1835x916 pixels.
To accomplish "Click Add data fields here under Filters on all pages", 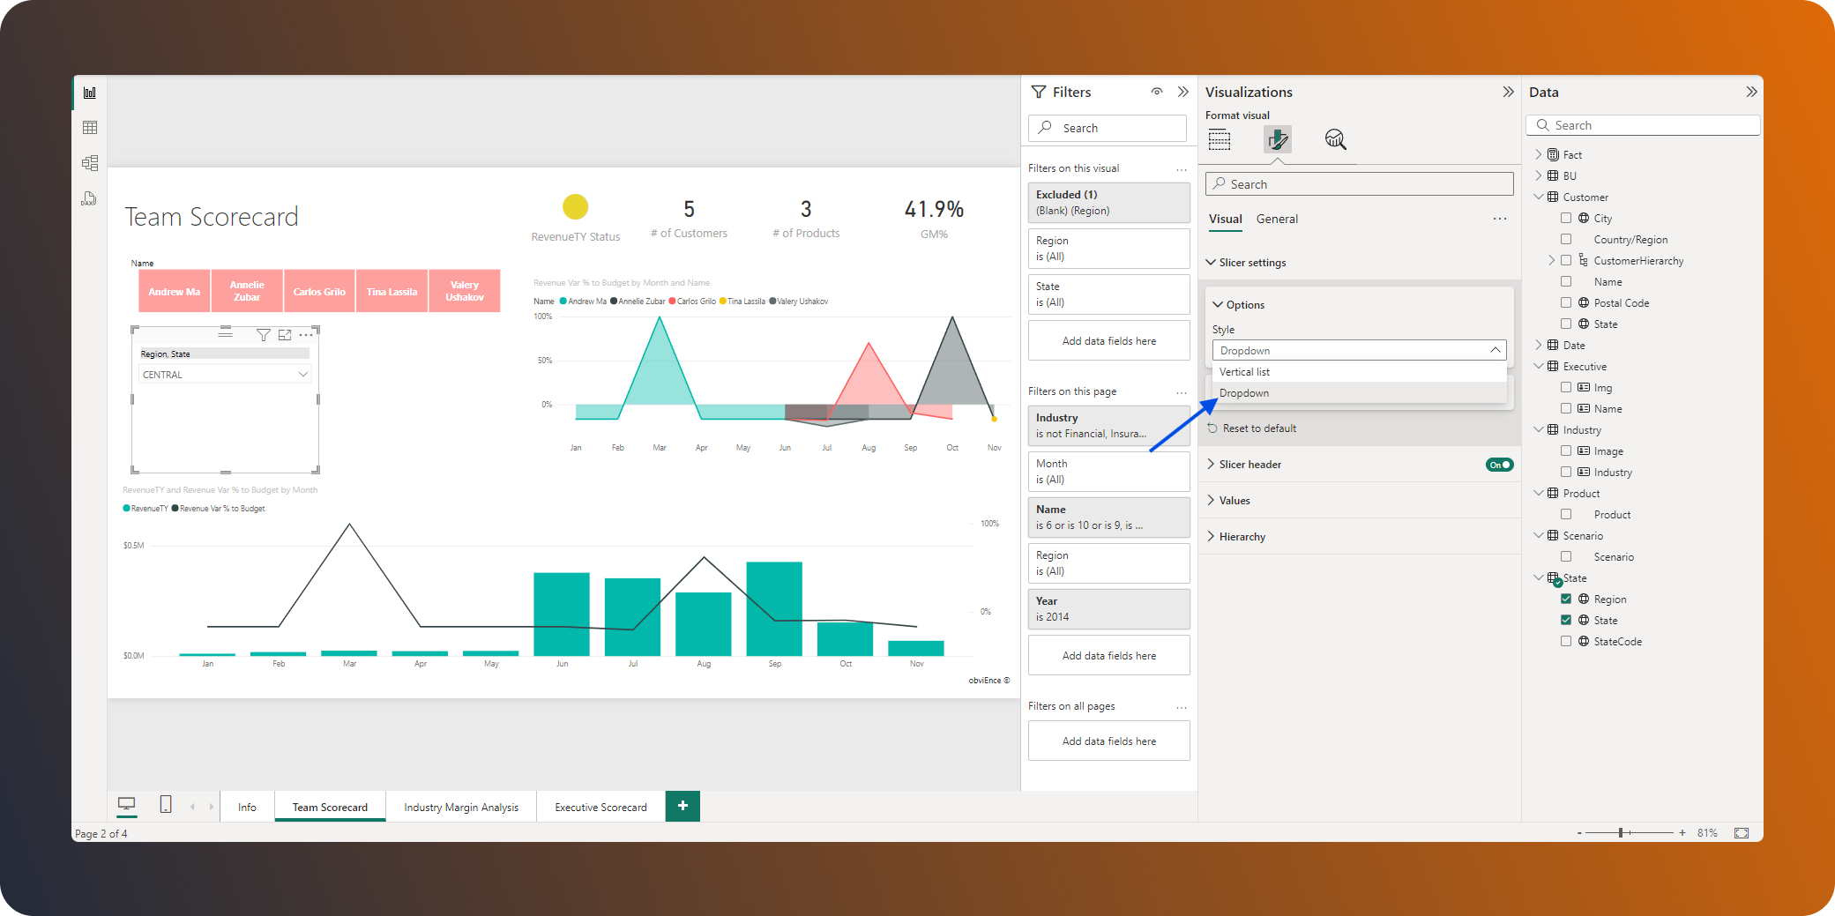I will (1108, 741).
